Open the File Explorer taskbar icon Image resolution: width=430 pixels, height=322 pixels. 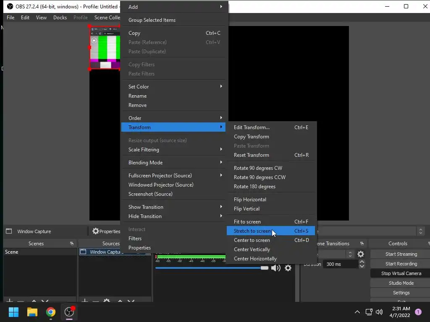pos(32,312)
